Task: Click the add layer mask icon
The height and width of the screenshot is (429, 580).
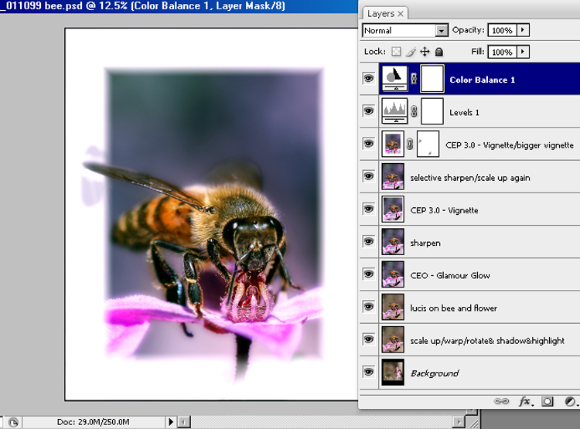Action: pyautogui.click(x=548, y=402)
